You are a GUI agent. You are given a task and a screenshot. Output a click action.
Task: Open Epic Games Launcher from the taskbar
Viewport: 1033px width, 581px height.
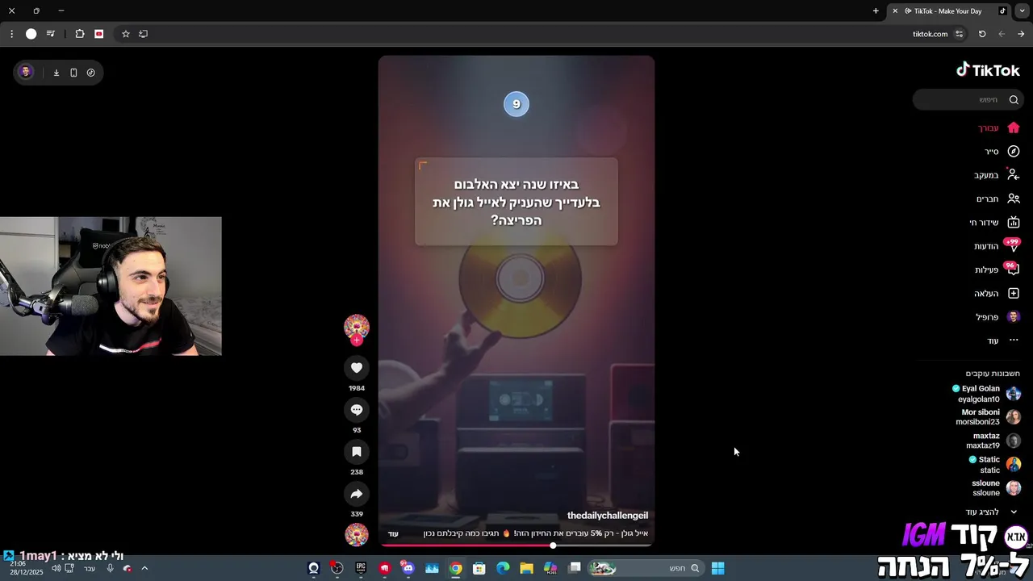click(x=361, y=568)
